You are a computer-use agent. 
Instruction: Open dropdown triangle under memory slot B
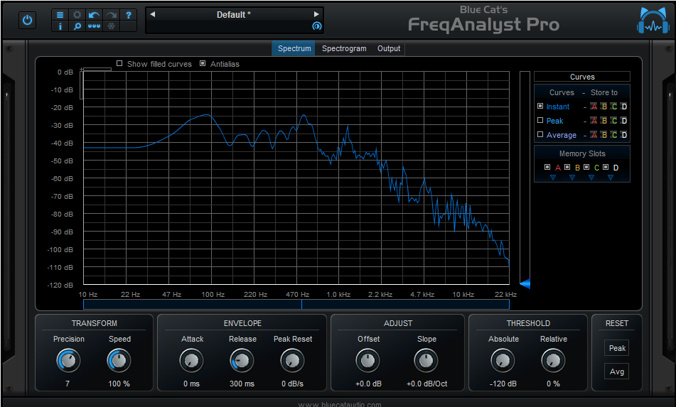(572, 178)
